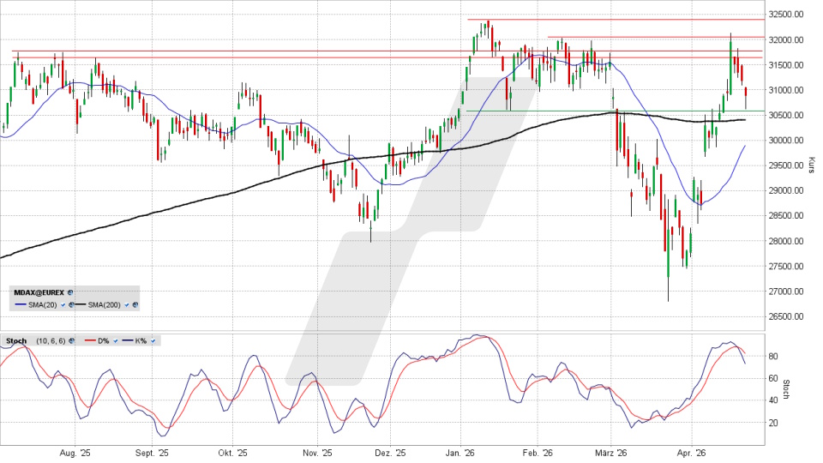The height and width of the screenshot is (463, 823).
Task: Click the 30000.00 price axis label
Action: point(786,140)
